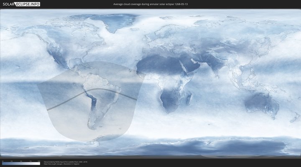
Task: Click Antarctica at the bottom of the map
Action: point(167,148)
